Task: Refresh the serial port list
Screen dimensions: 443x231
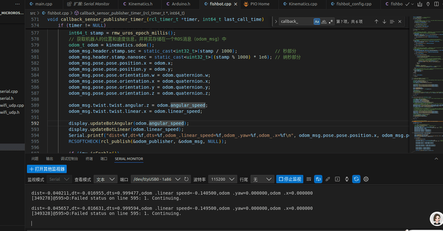Action: pos(186,179)
